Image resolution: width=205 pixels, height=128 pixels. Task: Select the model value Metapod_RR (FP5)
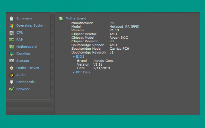tap(125, 27)
